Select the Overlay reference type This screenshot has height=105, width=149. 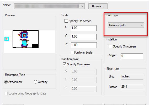[35, 82]
